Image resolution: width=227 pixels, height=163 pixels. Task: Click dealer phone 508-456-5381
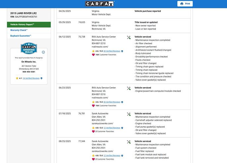click(29, 72)
